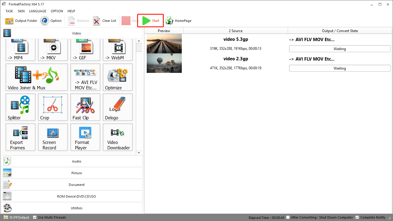Click the scroll-down arrow of the Video panel
Viewport: 393px width, 221px height.
[139, 153]
